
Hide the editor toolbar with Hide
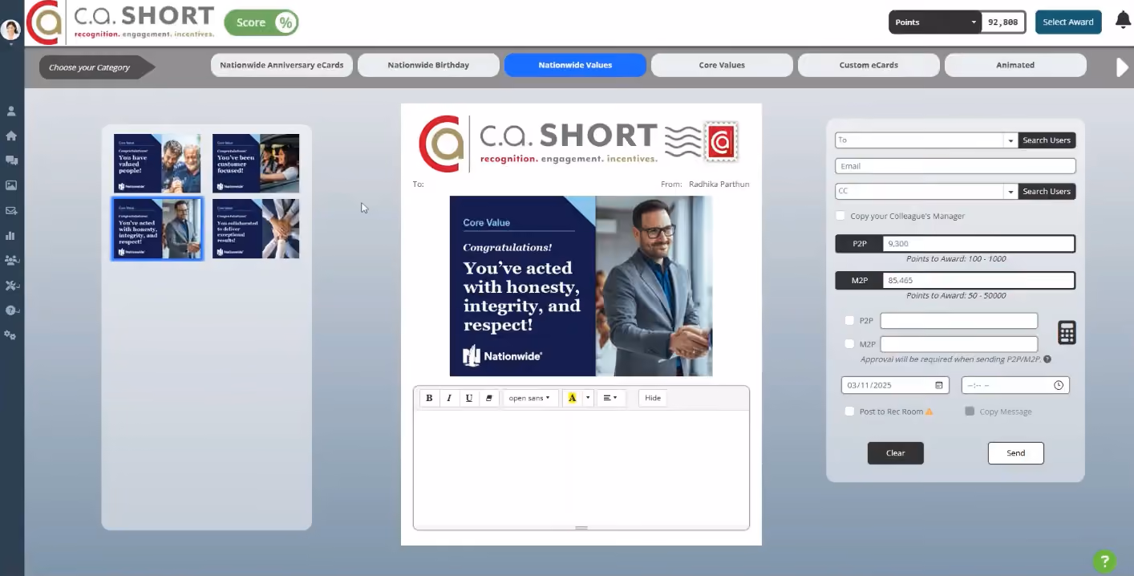653,398
